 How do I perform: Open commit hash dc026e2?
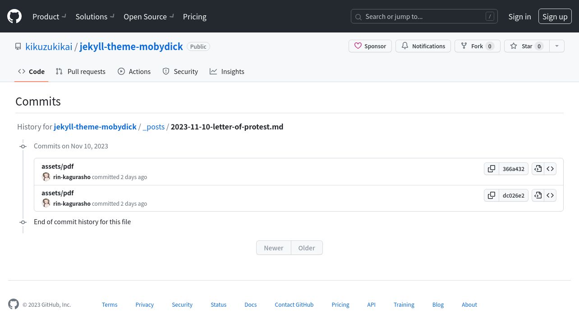pyautogui.click(x=514, y=195)
